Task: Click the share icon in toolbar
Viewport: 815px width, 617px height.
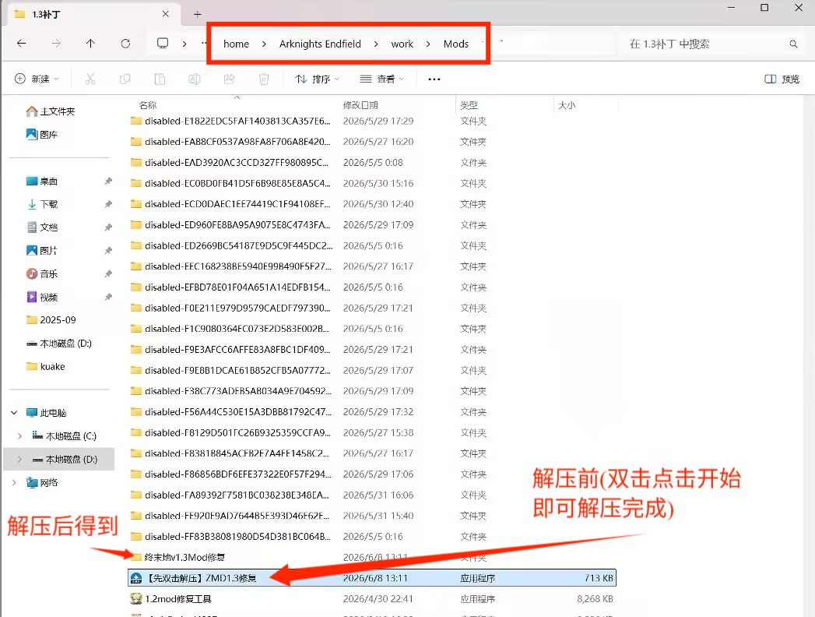Action: tap(229, 79)
